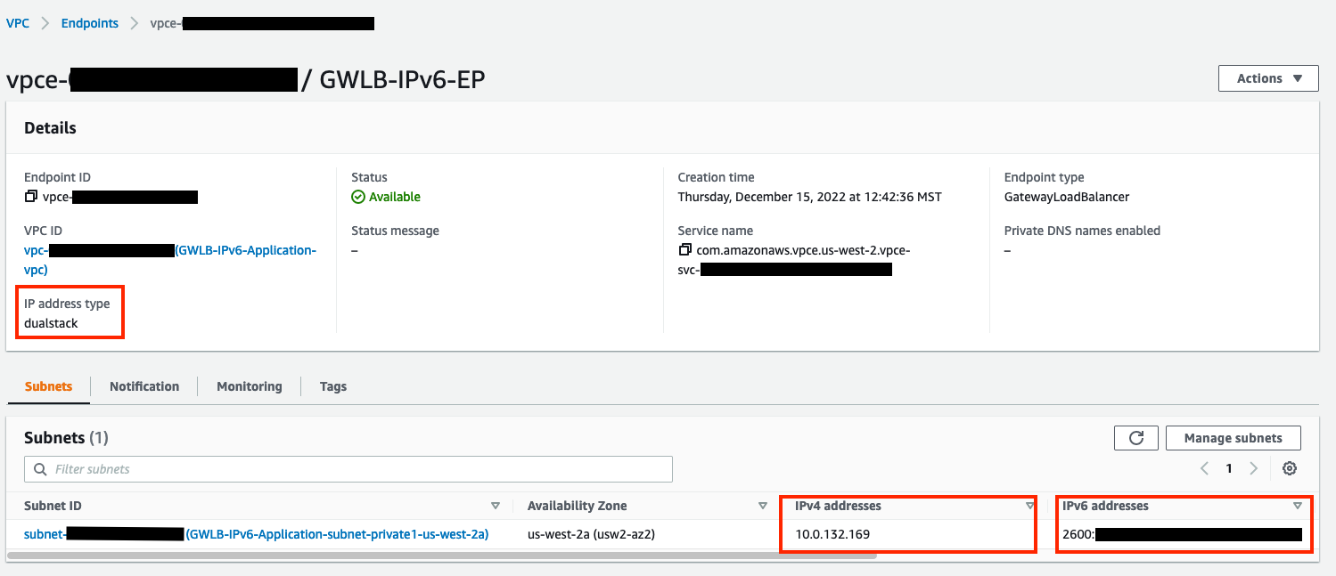Viewport: 1336px width, 576px height.
Task: Open the Actions dropdown
Action: click(1267, 77)
